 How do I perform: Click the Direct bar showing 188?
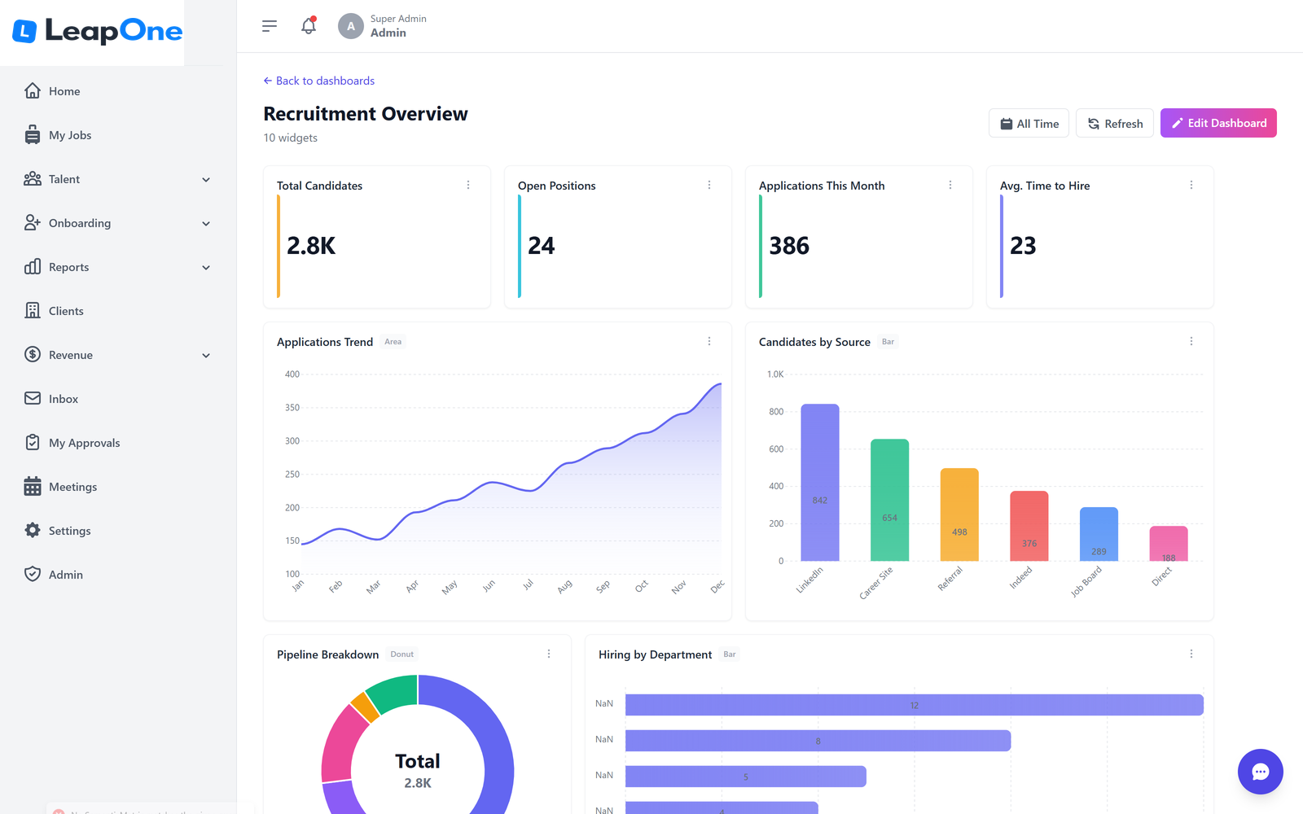[x=1169, y=543]
